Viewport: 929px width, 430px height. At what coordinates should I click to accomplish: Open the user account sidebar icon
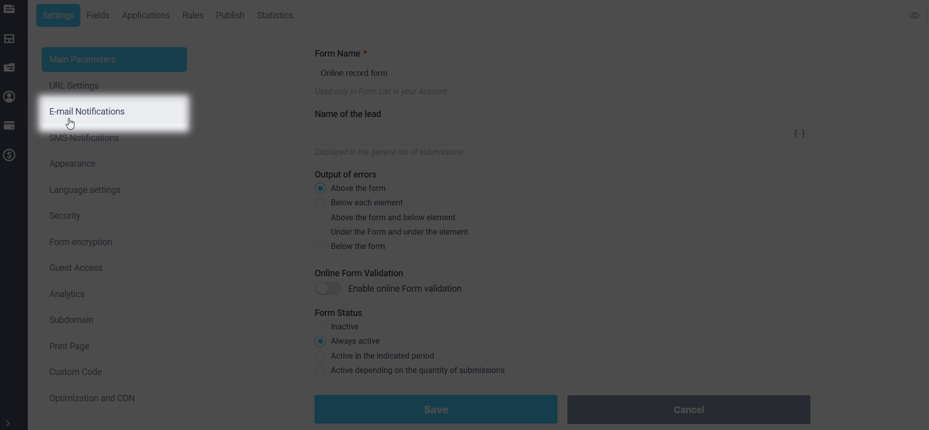click(9, 97)
